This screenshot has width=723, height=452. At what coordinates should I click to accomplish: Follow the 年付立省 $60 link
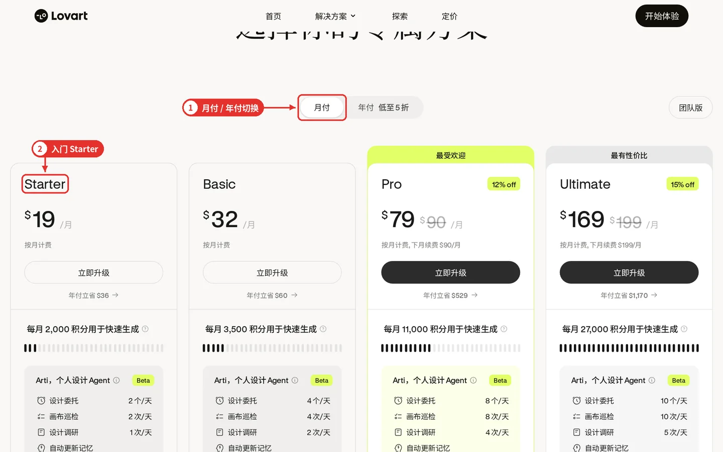pyautogui.click(x=272, y=295)
